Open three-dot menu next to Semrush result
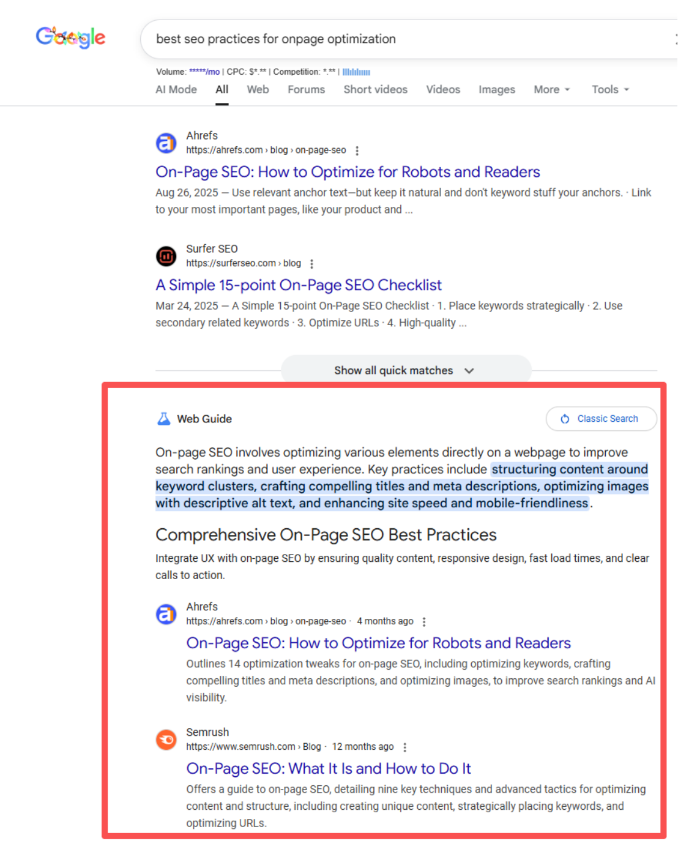678x849 pixels. pos(404,747)
